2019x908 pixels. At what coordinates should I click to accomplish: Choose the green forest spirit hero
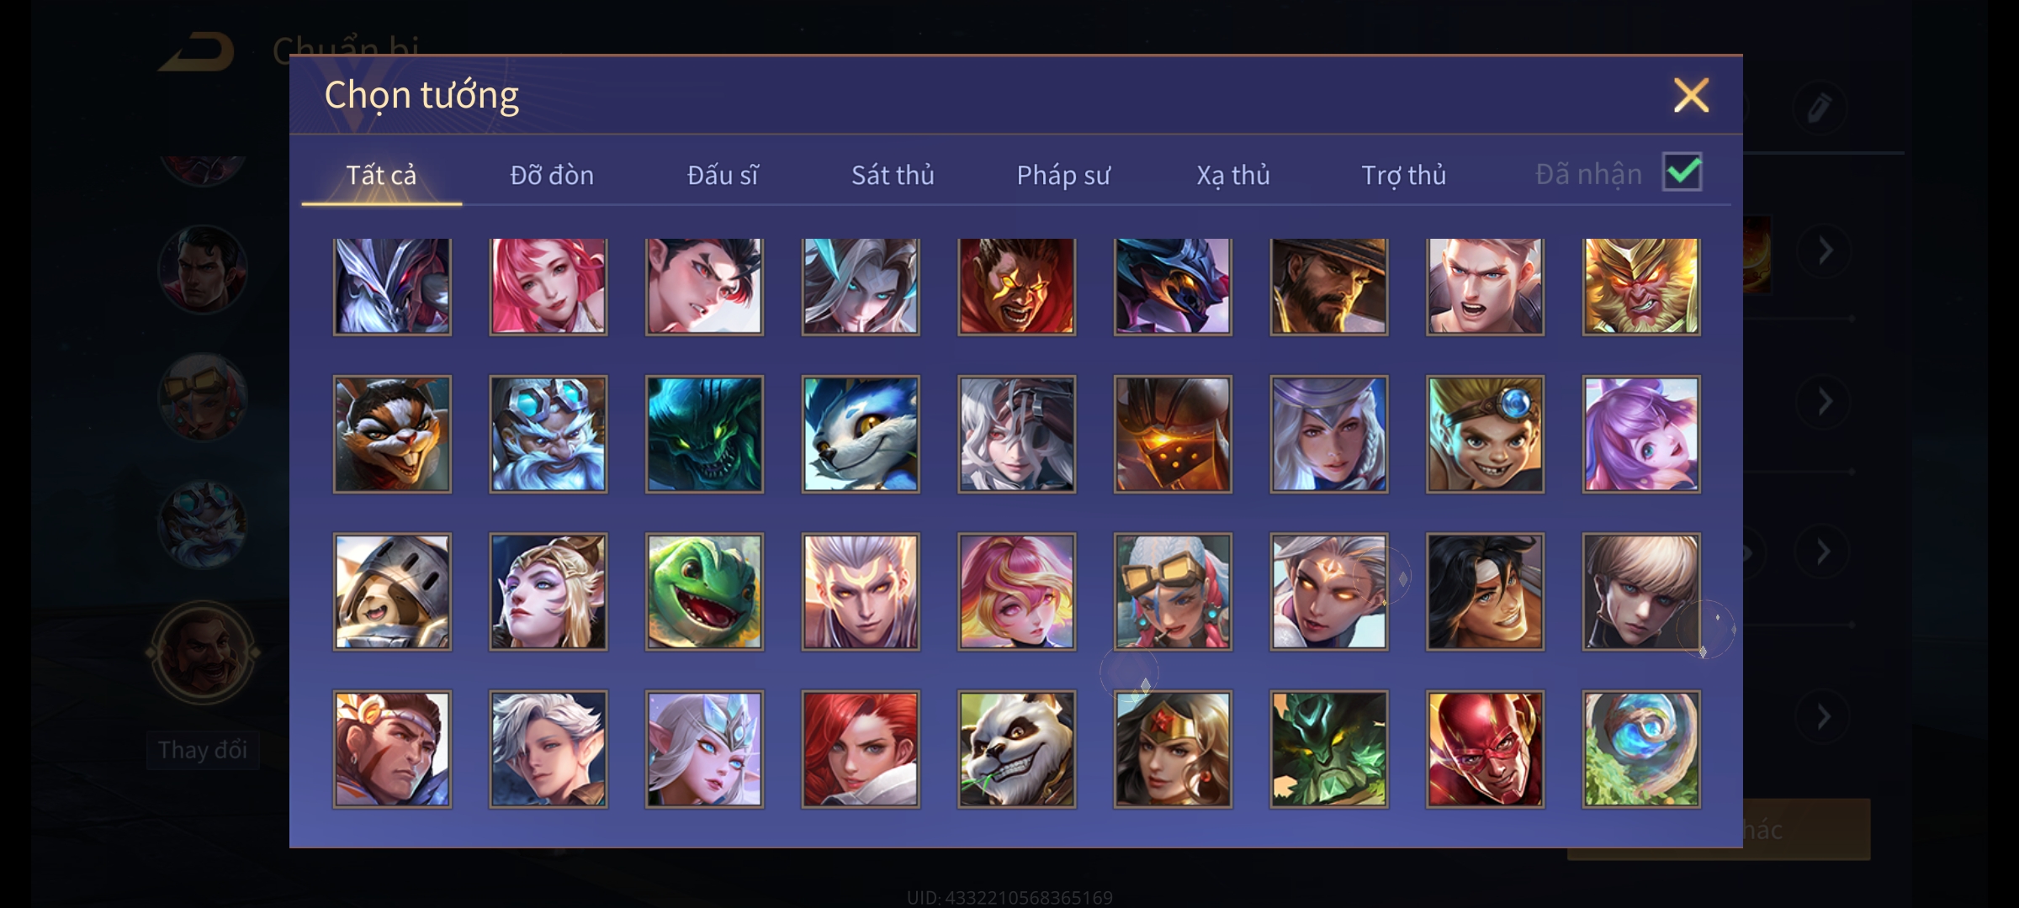(1329, 749)
